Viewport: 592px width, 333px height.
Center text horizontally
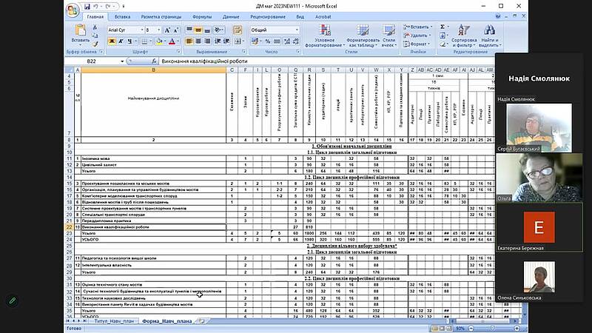[198, 41]
